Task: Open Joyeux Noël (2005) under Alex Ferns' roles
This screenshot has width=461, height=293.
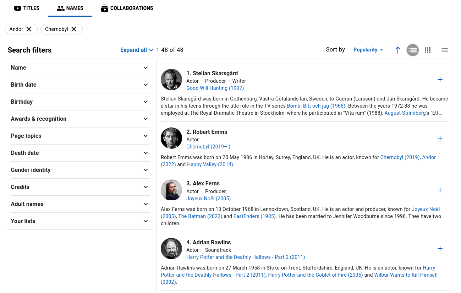Action: (209, 199)
